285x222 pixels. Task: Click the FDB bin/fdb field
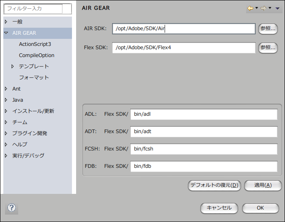(204, 166)
